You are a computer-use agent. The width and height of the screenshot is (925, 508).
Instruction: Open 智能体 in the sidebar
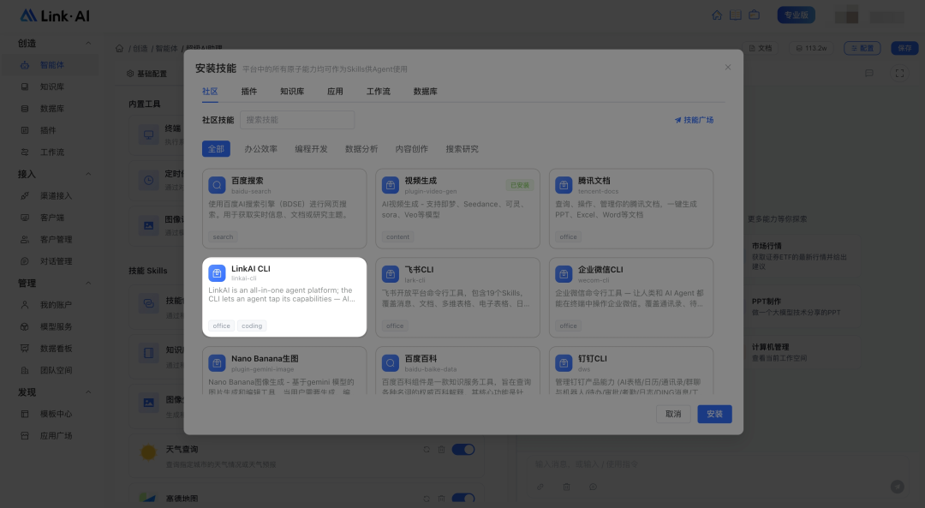[x=51, y=65]
